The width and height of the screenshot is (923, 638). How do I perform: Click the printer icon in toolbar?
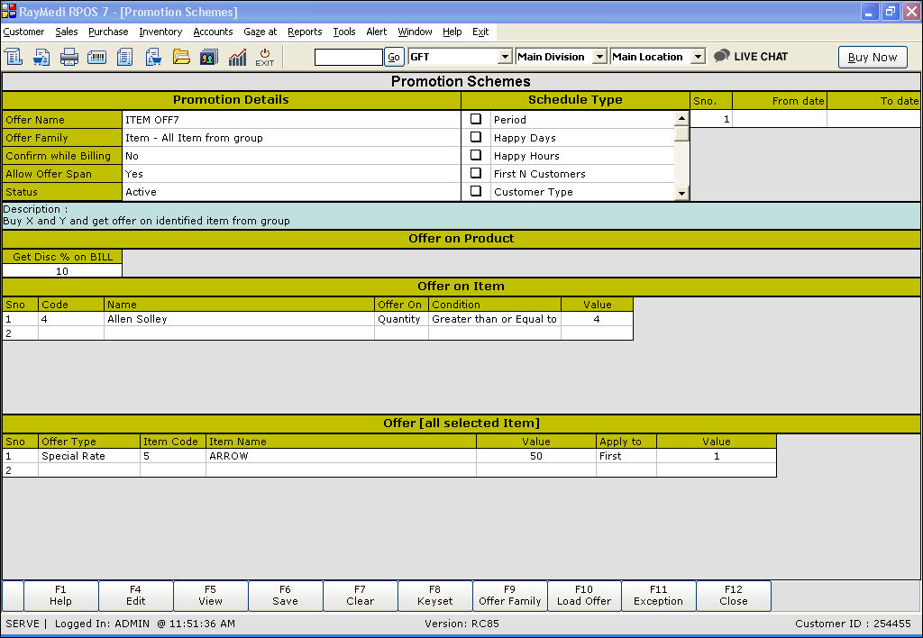pyautogui.click(x=69, y=57)
